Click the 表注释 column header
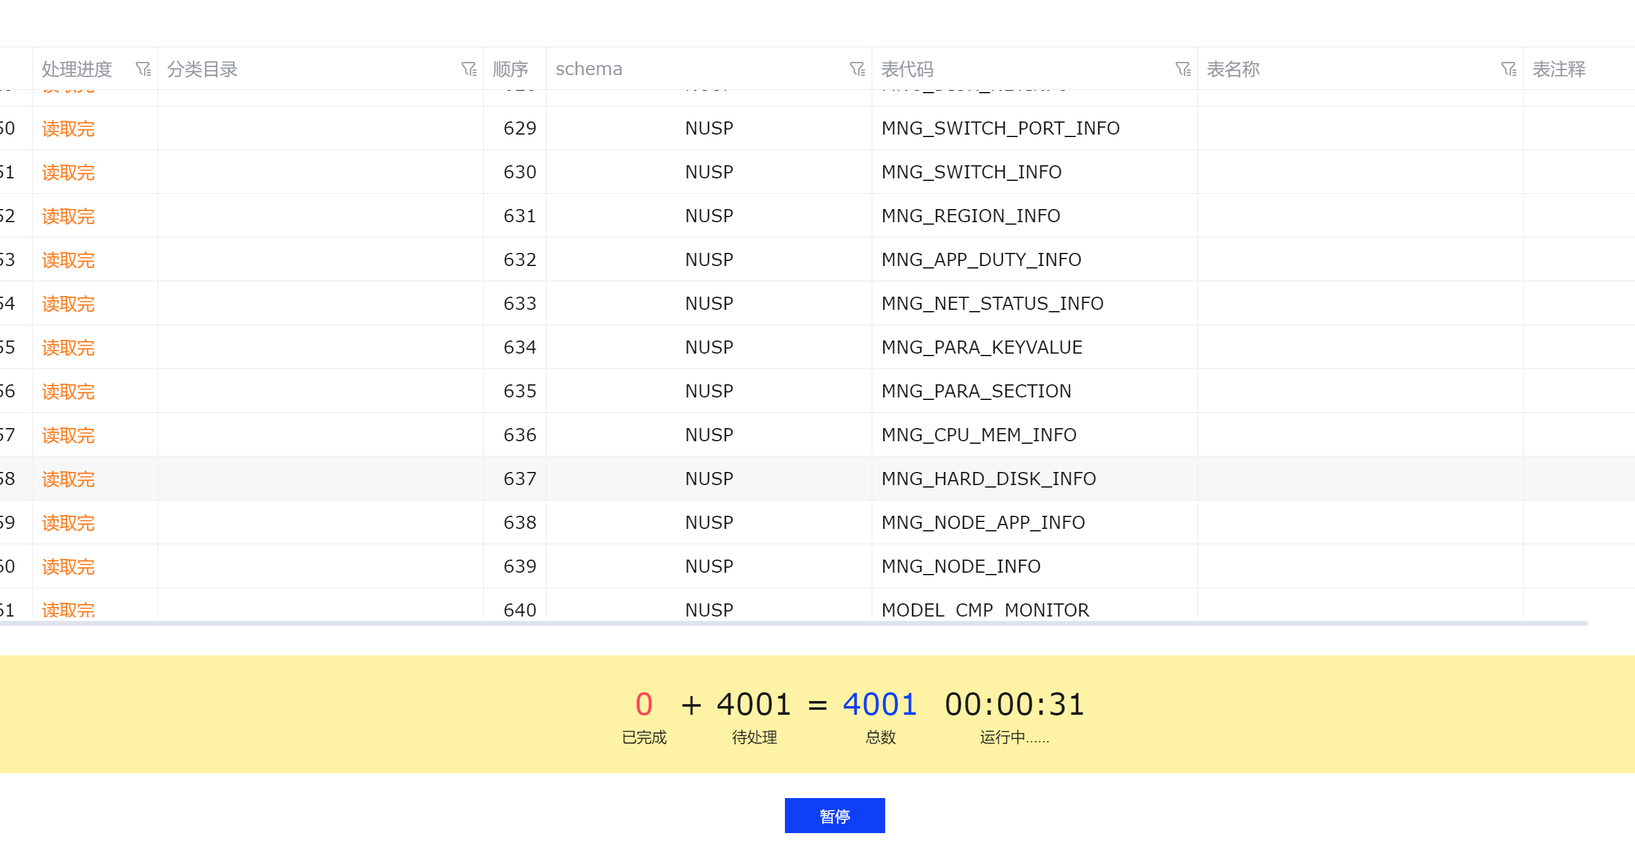 [x=1559, y=68]
